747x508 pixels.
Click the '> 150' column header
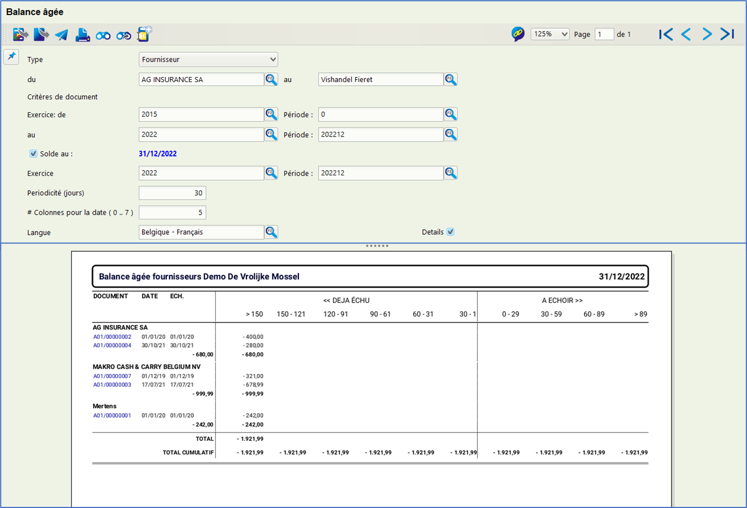pos(254,314)
